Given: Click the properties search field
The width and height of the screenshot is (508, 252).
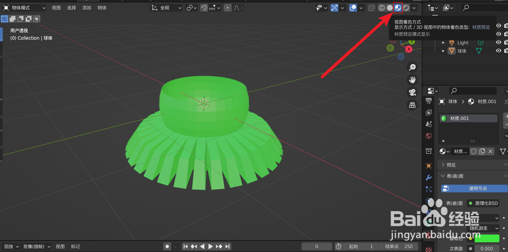Looking at the screenshot, I should [x=473, y=91].
